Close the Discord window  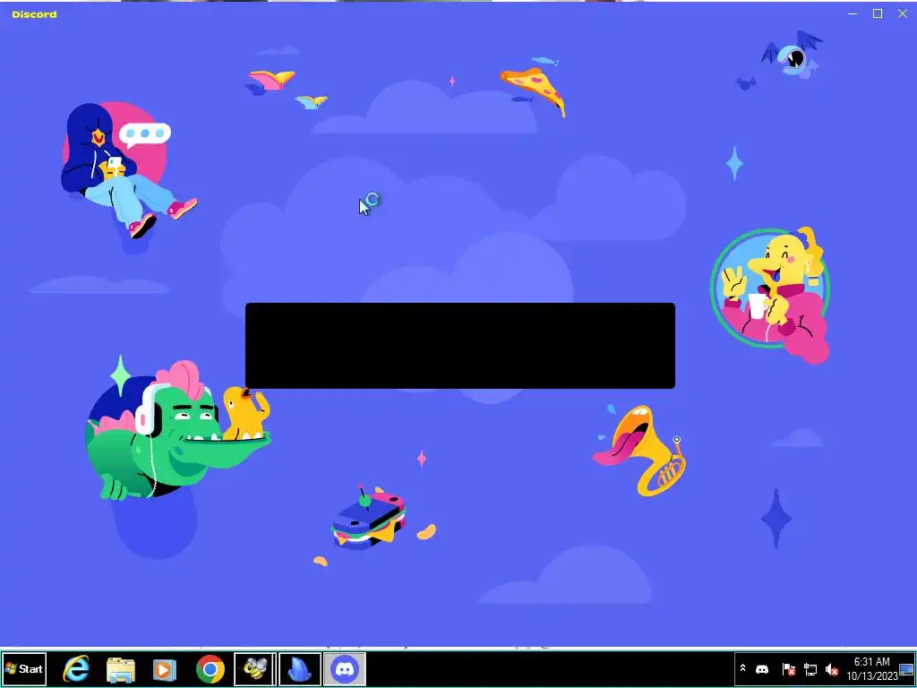pos(903,13)
